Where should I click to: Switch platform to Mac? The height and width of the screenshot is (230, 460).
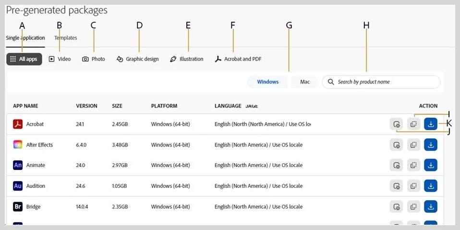305,82
